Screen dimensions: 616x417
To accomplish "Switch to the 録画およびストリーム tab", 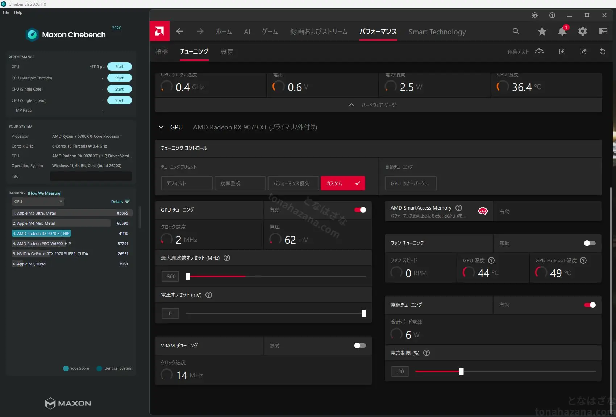I will pyautogui.click(x=319, y=32).
